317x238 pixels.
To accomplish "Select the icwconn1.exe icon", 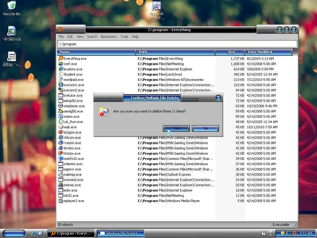I will [61, 85].
